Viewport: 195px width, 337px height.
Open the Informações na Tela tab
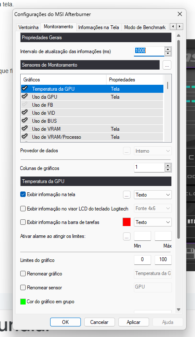[99, 27]
